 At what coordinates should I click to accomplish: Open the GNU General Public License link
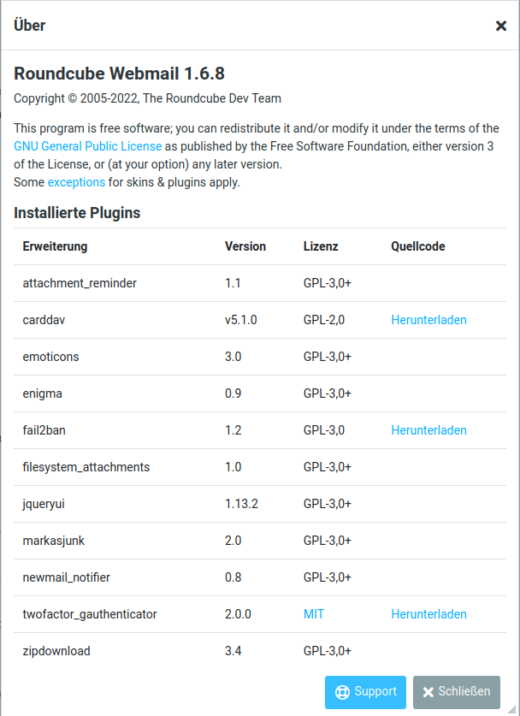[x=87, y=146]
